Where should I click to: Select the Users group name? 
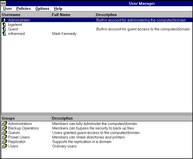click(x=13, y=146)
